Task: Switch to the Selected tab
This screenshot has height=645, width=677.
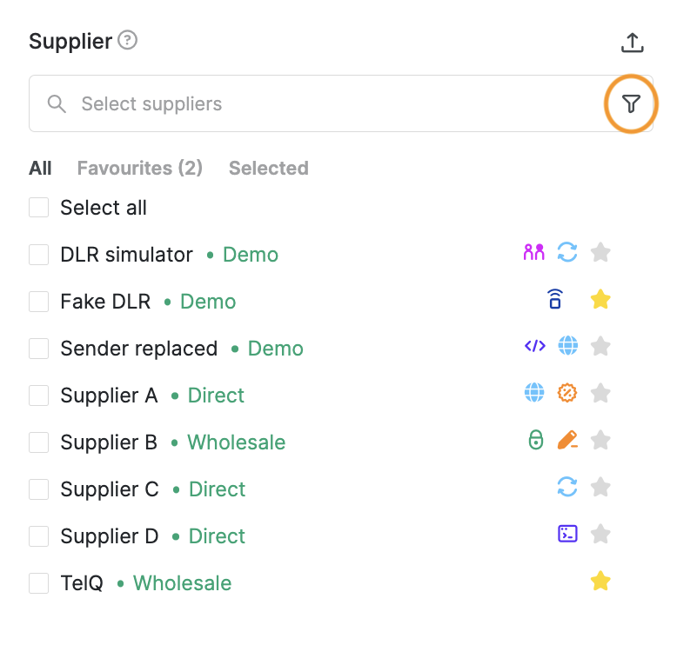Action: point(269,169)
